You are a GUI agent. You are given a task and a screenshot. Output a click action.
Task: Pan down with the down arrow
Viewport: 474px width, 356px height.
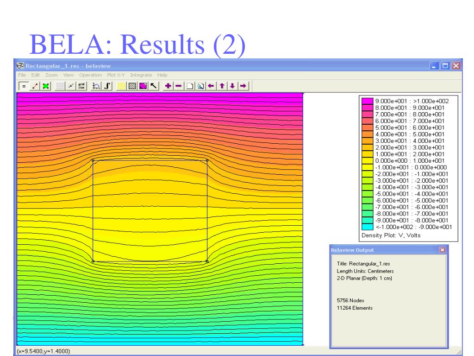point(232,86)
